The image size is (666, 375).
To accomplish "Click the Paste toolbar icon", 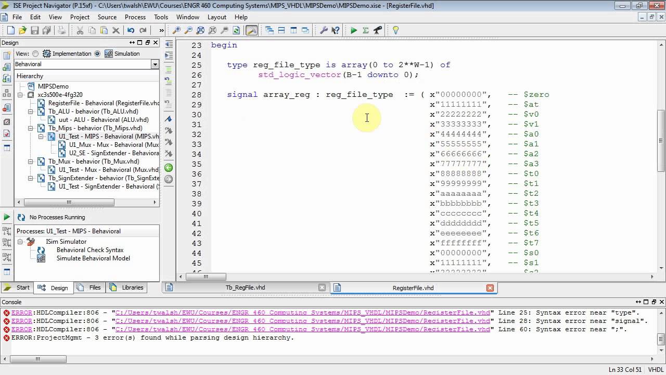I will click(104, 30).
